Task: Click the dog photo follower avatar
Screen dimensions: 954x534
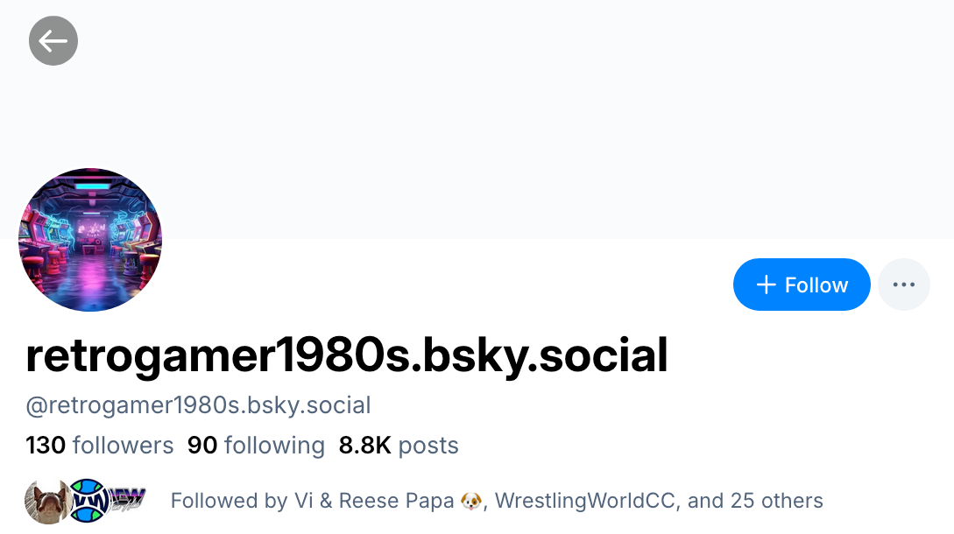Action: tap(46, 500)
